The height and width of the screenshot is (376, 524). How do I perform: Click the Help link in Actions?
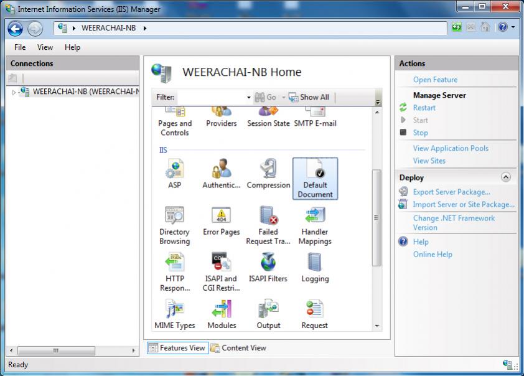point(421,242)
